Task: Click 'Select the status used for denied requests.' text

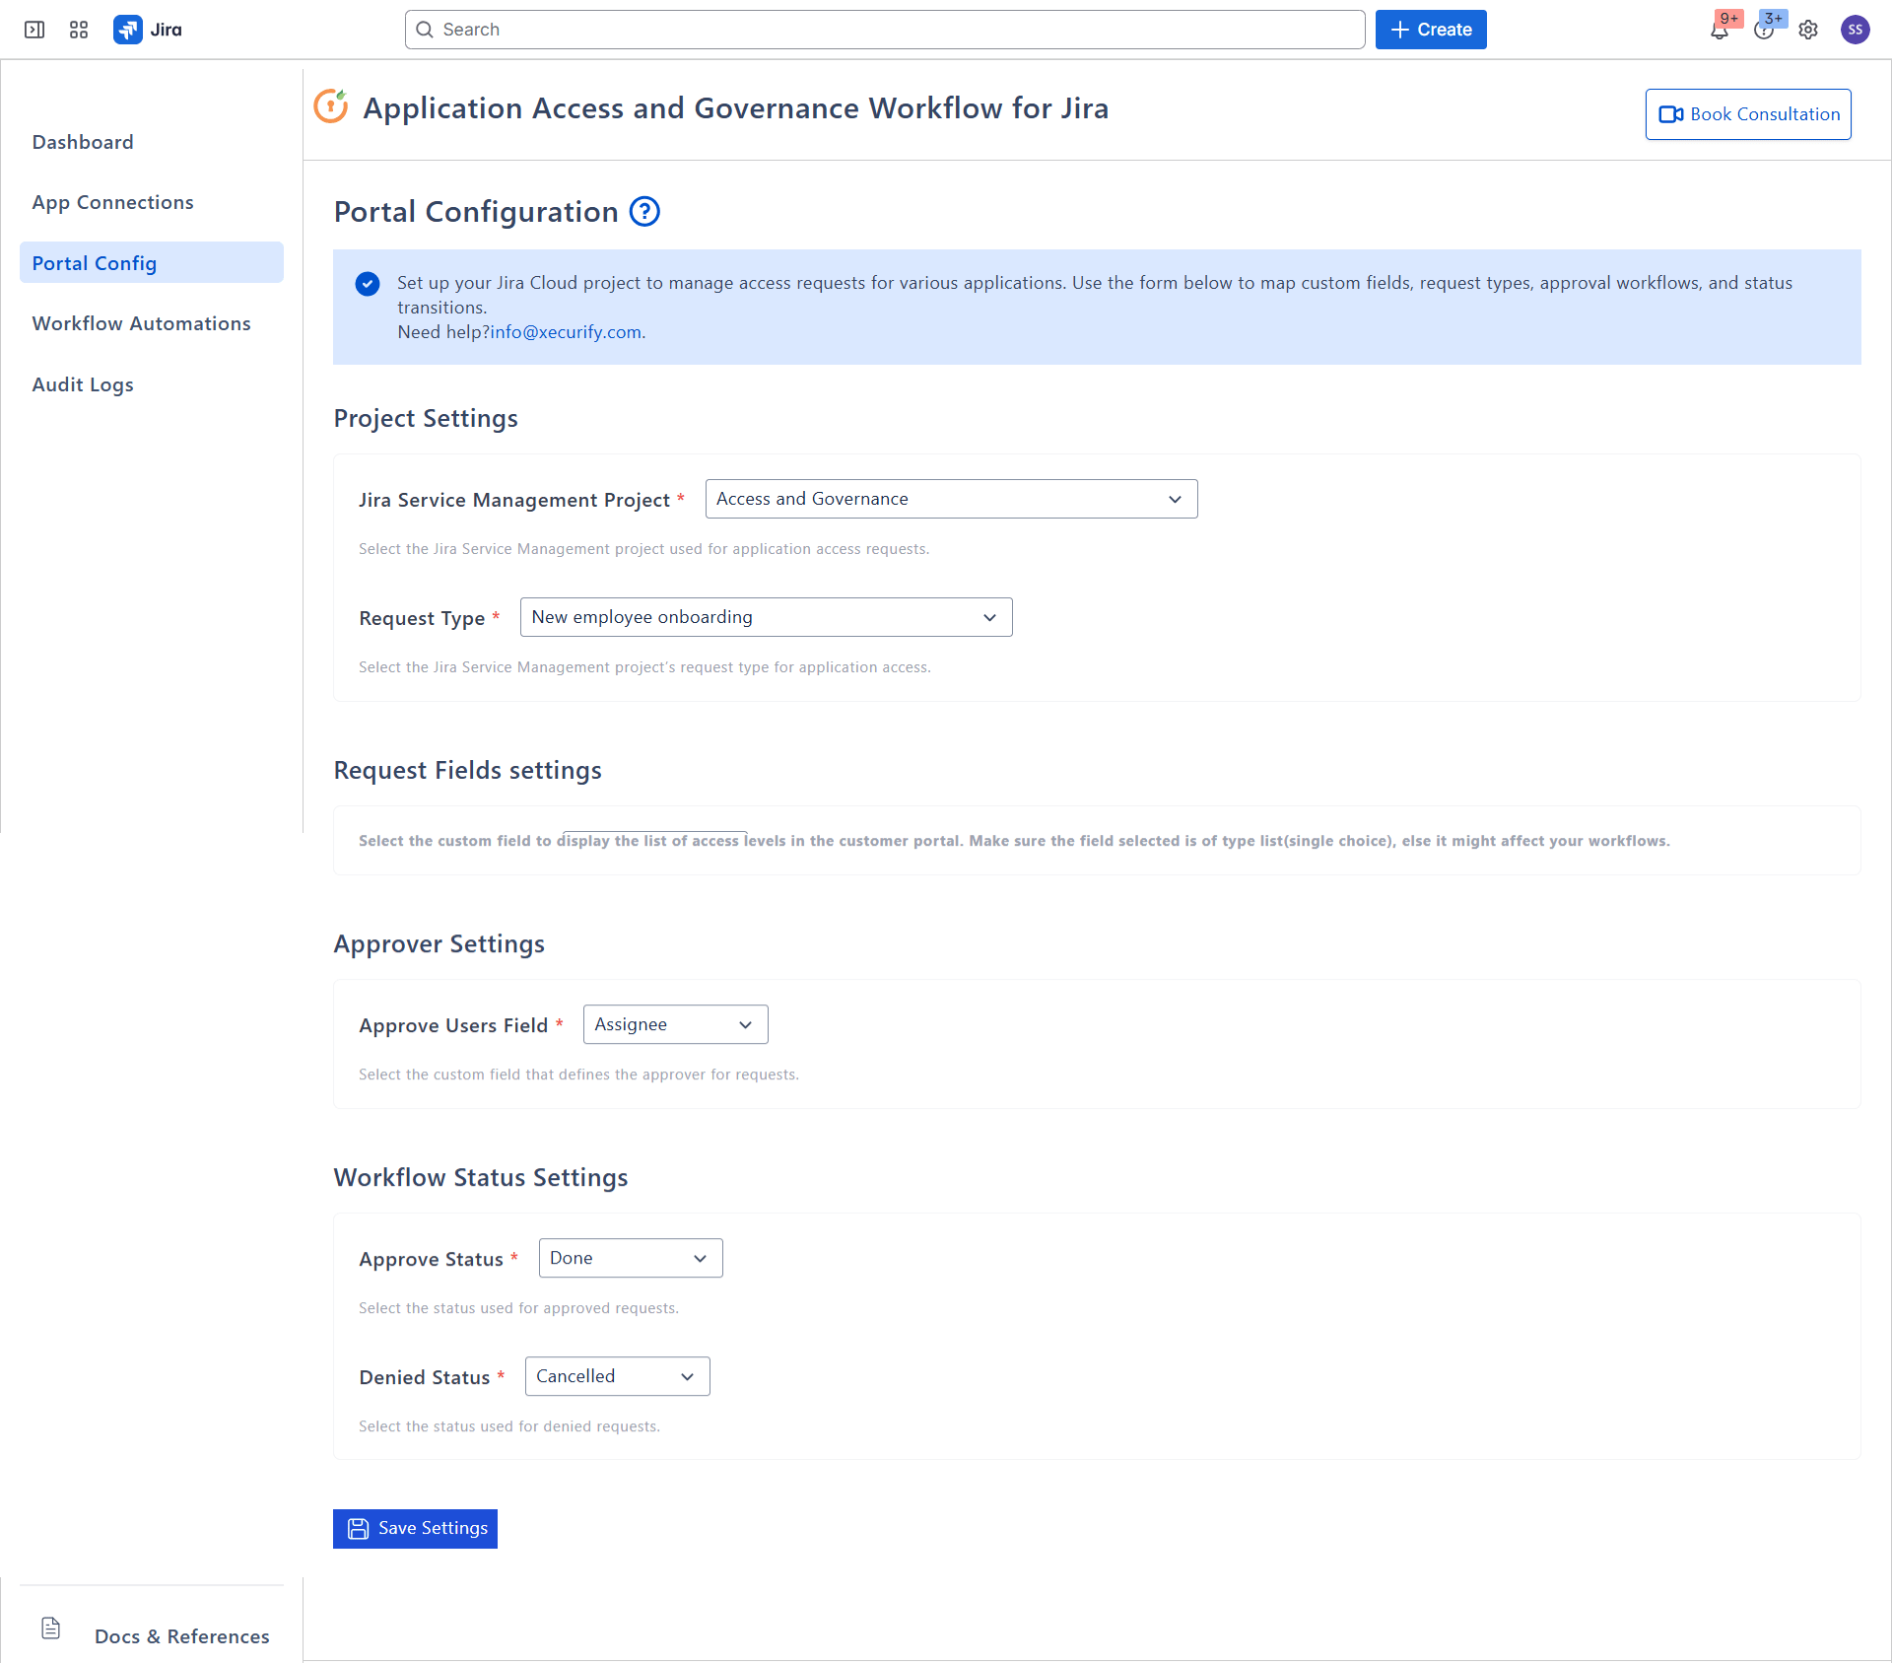Action: tap(509, 1426)
